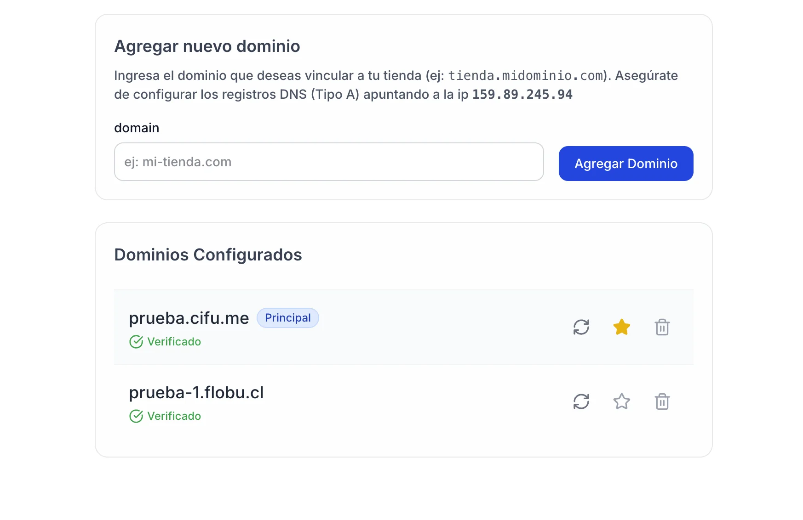
Task: Click Verificado status text of prueba-1.flobu.cl
Action: pos(174,416)
